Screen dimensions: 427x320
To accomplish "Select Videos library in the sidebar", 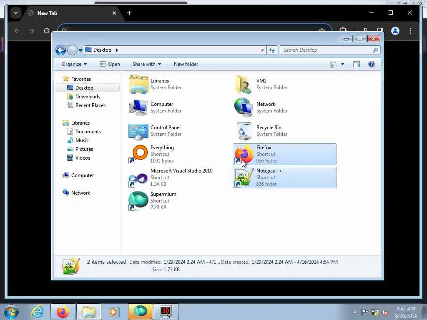I will pyautogui.click(x=83, y=158).
